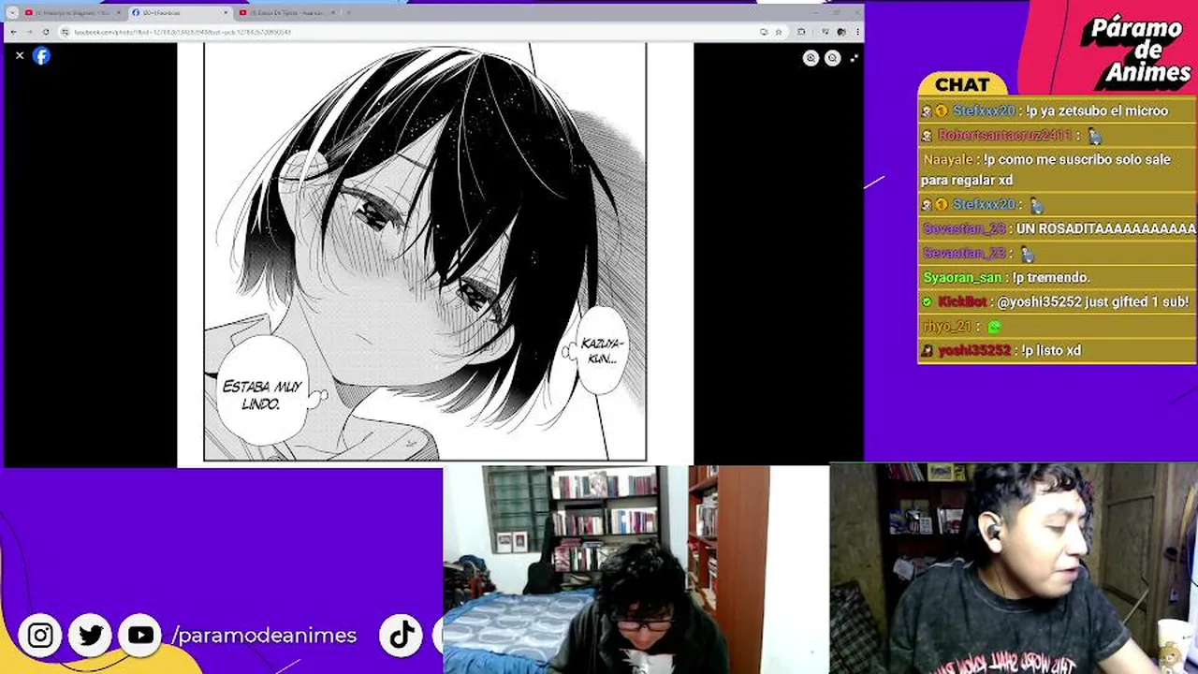Screen dimensions: 1198x674
Task: Open the browser extensions icon
Action: 801,32
